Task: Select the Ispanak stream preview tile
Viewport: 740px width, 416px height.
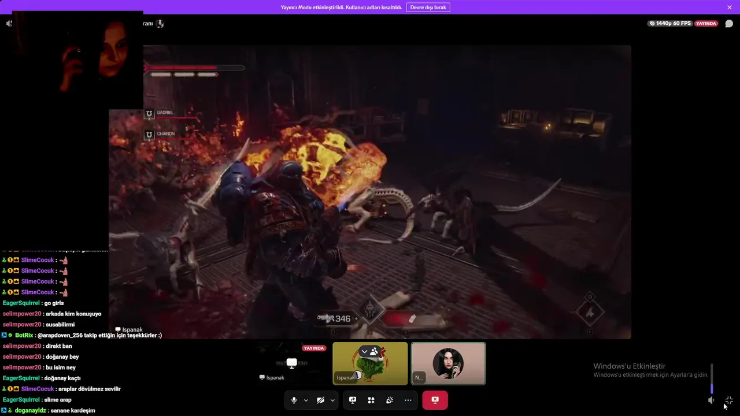Action: coord(291,363)
